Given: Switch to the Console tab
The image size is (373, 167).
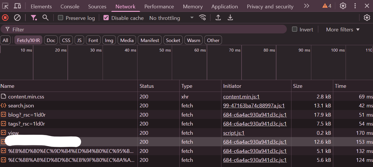Looking at the screenshot, I should click(70, 6).
